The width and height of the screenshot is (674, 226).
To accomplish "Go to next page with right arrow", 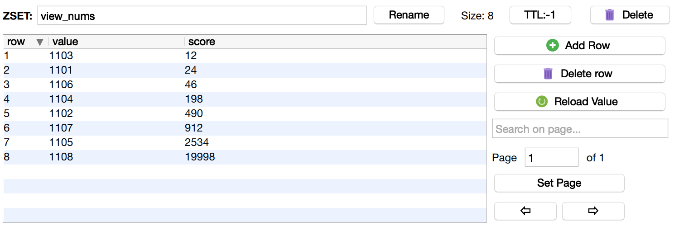I will click(x=593, y=211).
